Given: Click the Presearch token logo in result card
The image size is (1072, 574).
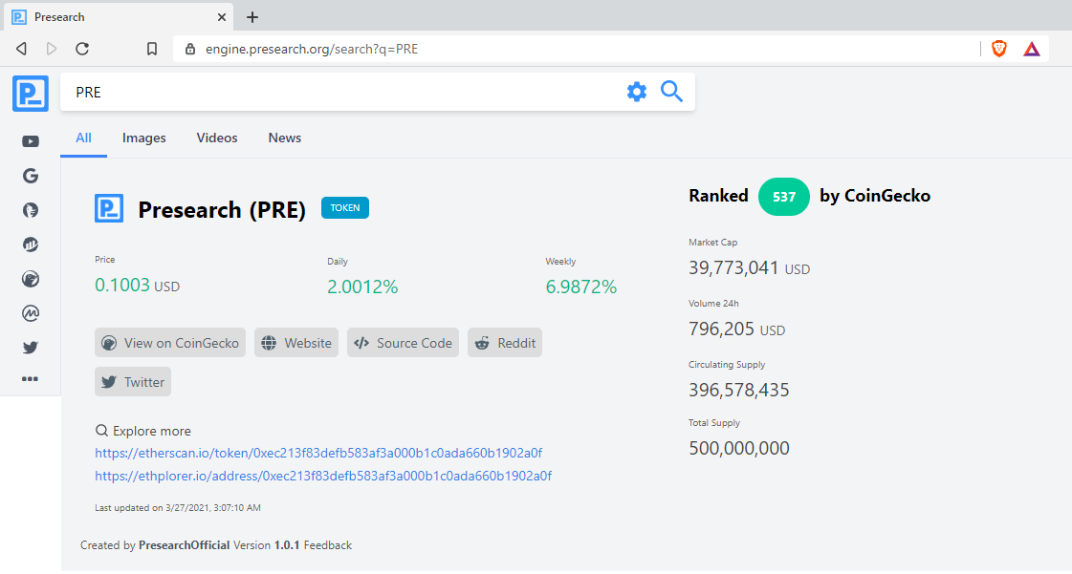Looking at the screenshot, I should tap(109, 208).
